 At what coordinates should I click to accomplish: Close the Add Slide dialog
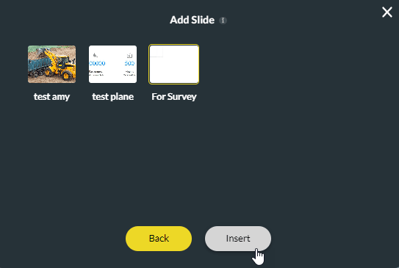click(x=387, y=12)
